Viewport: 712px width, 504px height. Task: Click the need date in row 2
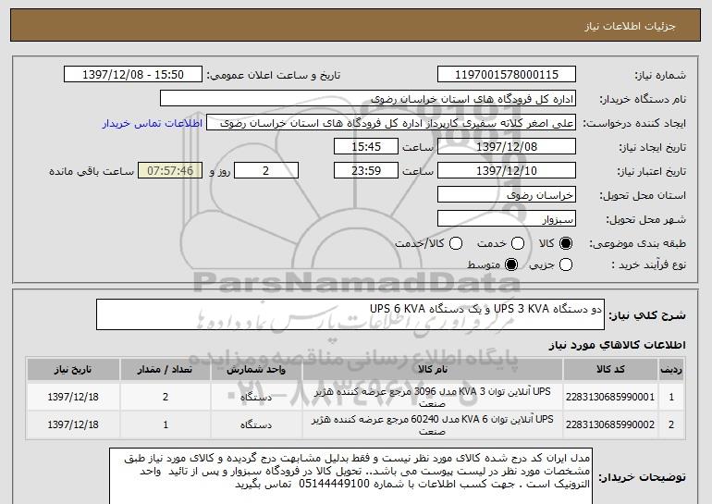tap(73, 424)
